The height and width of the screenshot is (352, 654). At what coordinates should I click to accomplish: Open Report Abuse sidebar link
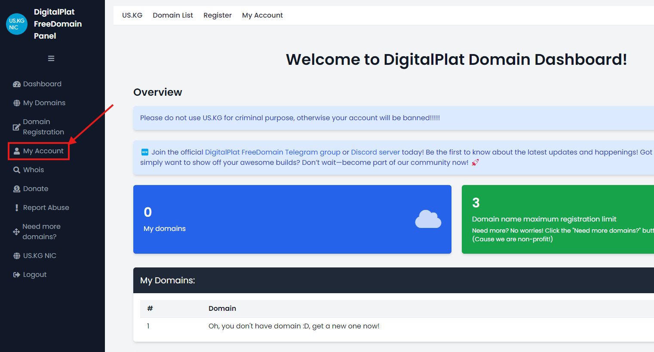coord(46,208)
